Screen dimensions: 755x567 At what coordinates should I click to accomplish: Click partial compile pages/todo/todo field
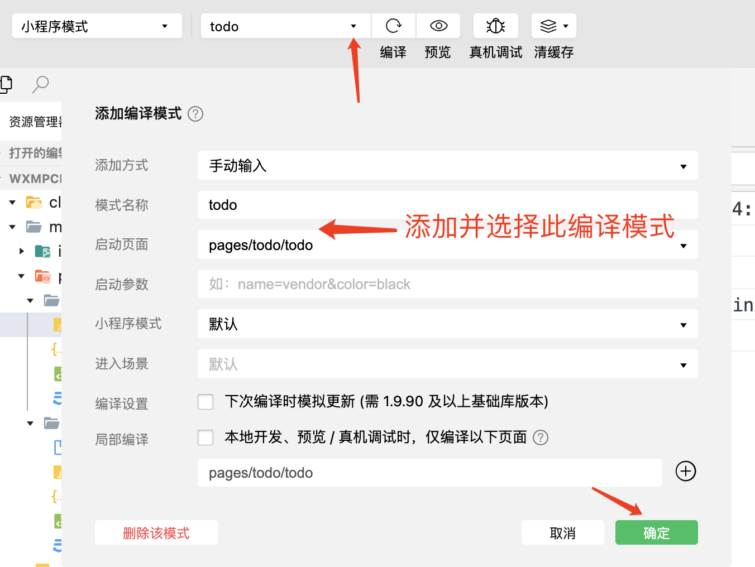pyautogui.click(x=430, y=473)
